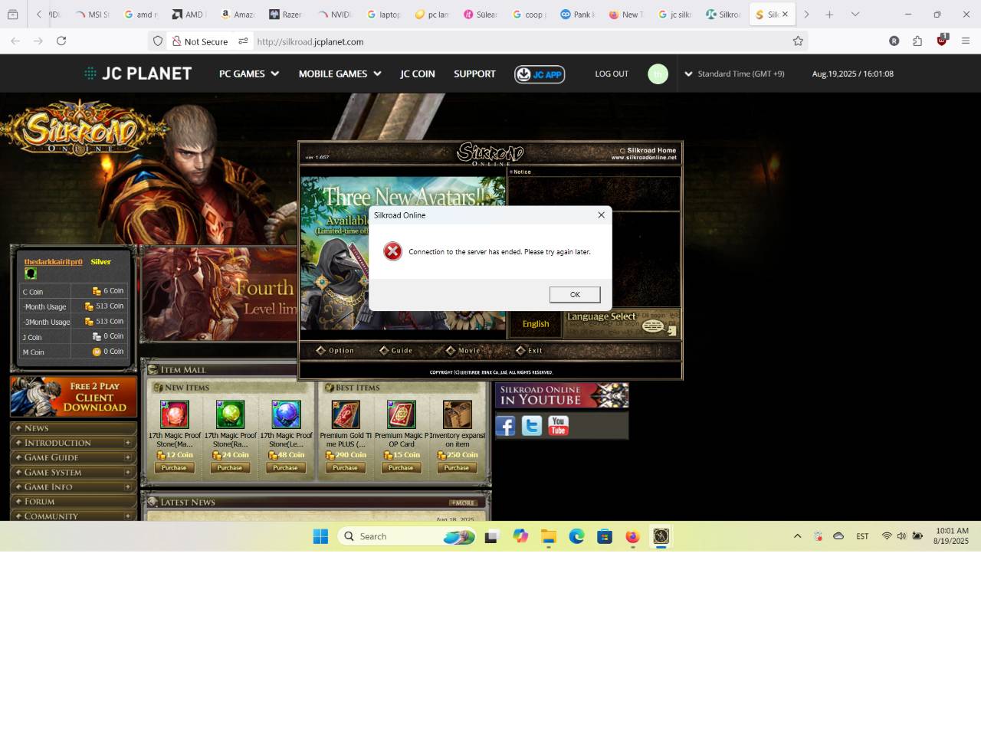Select the blue 48 Coin Magic Proof Stone icon
The image size is (981, 753).
point(286,414)
